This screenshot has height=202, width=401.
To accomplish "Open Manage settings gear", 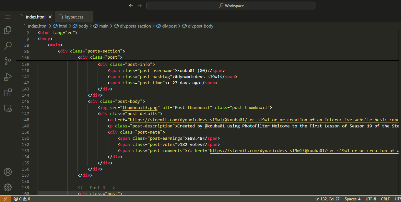I will pos(8,187).
